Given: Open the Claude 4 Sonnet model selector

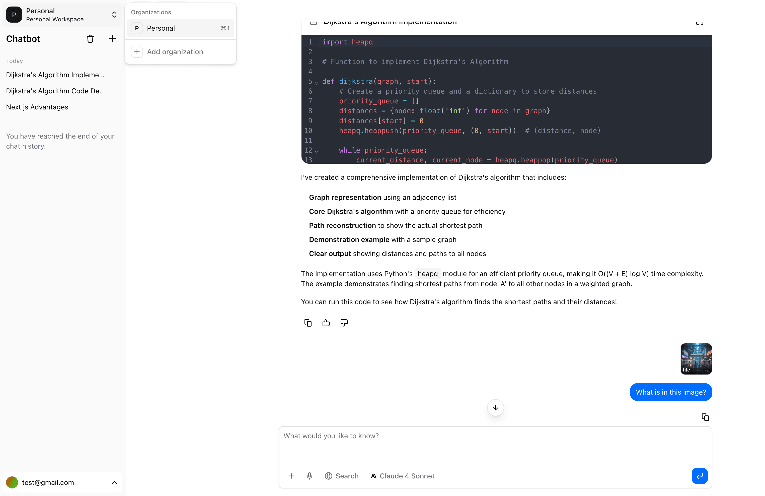Looking at the screenshot, I should coord(402,476).
